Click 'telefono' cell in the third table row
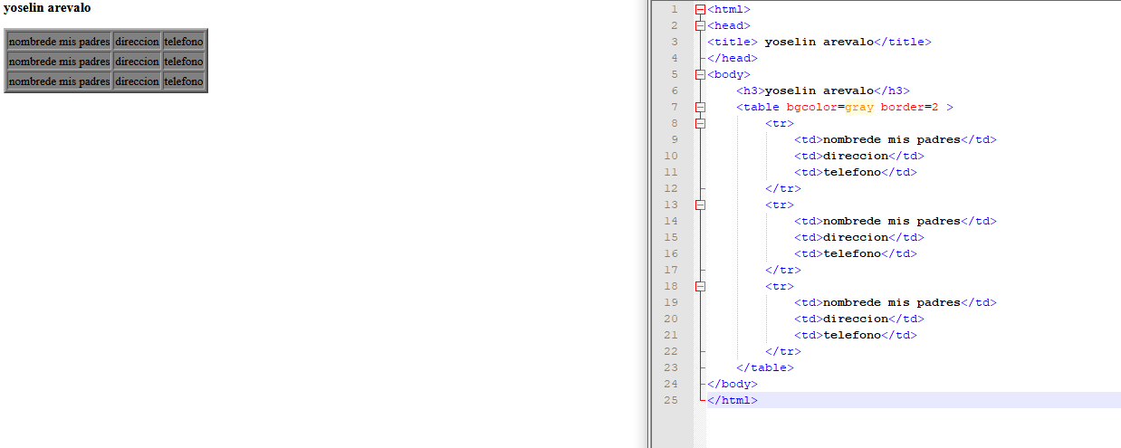 184,81
